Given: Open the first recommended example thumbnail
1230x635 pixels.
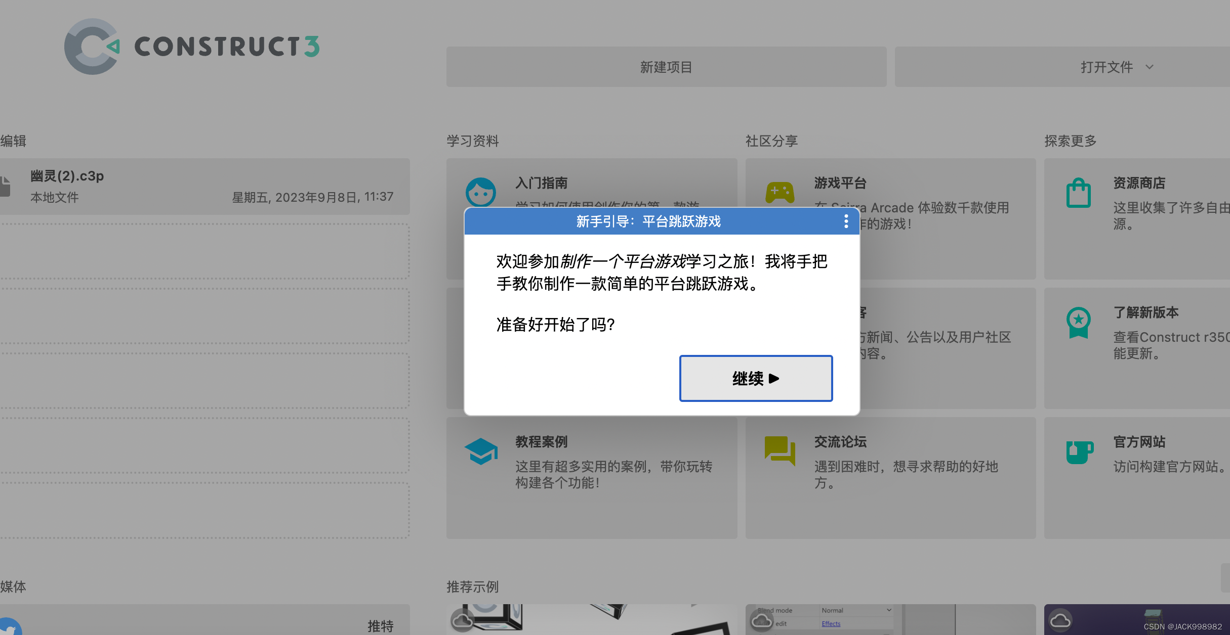Looking at the screenshot, I should coord(591,620).
